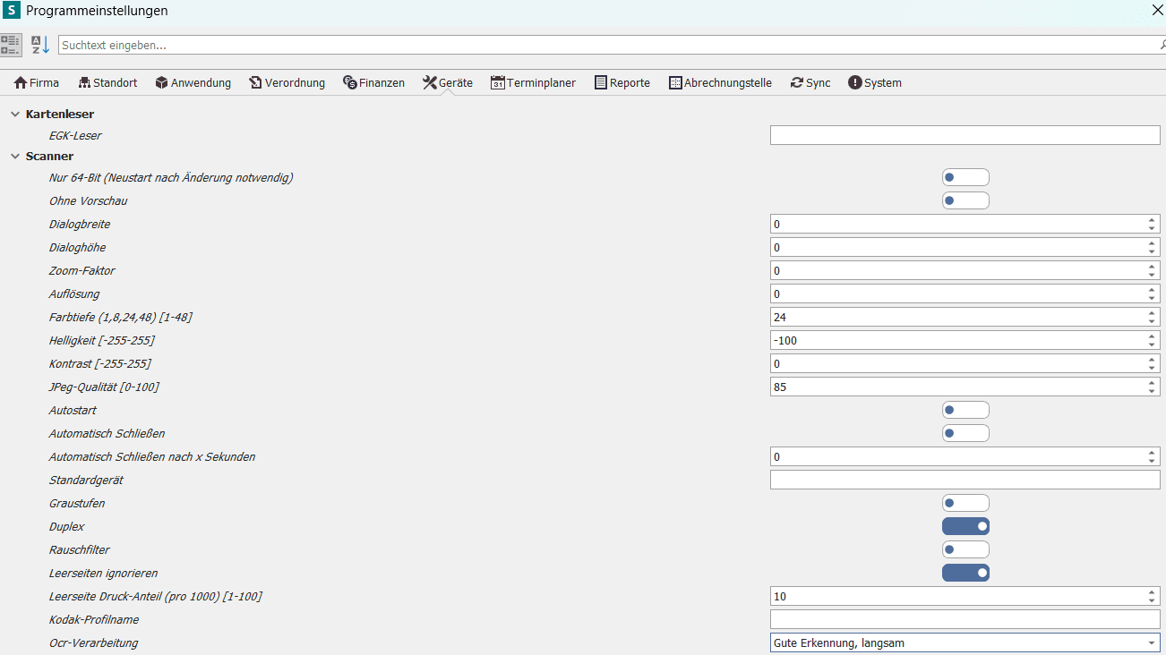Open the System tab

pyautogui.click(x=874, y=82)
